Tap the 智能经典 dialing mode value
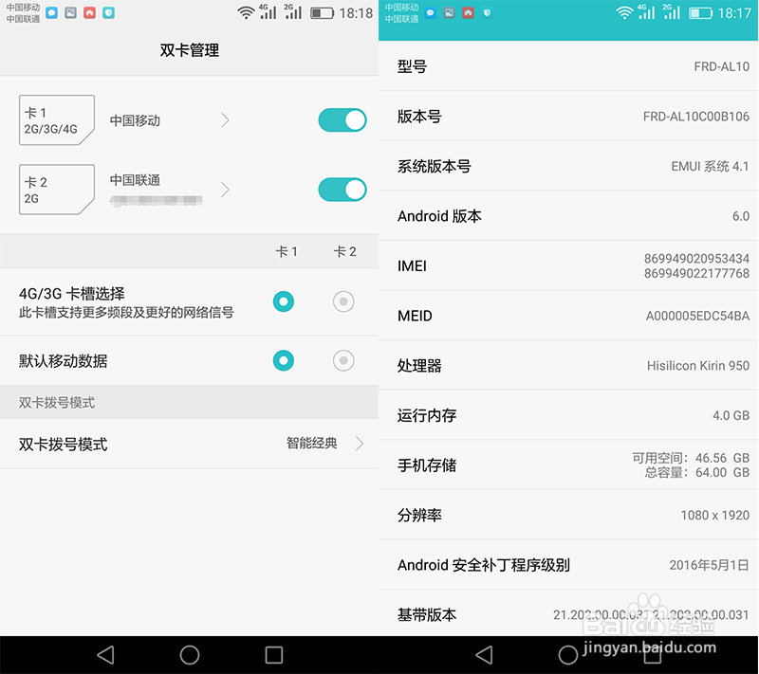759x674 pixels. (x=312, y=444)
